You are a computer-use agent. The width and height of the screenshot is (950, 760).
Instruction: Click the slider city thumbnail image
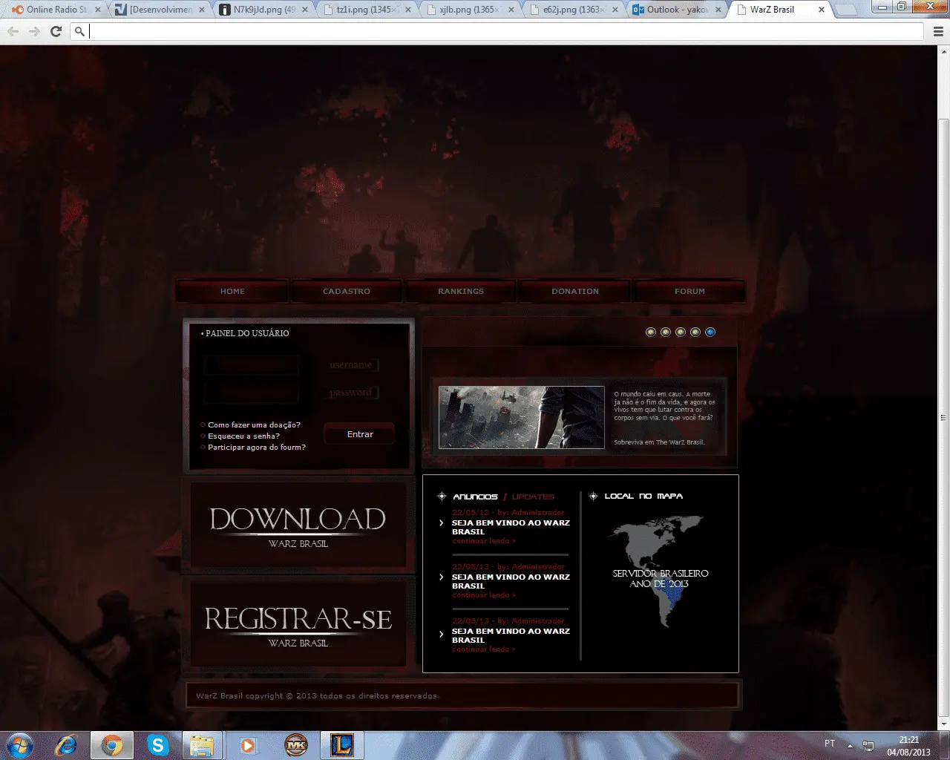pyautogui.click(x=522, y=417)
